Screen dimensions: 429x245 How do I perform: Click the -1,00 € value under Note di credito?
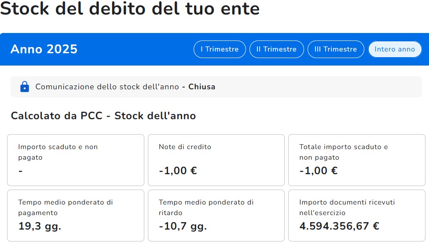[x=178, y=171]
